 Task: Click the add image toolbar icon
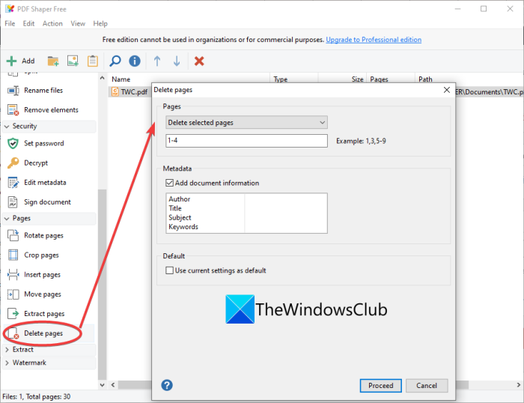73,61
